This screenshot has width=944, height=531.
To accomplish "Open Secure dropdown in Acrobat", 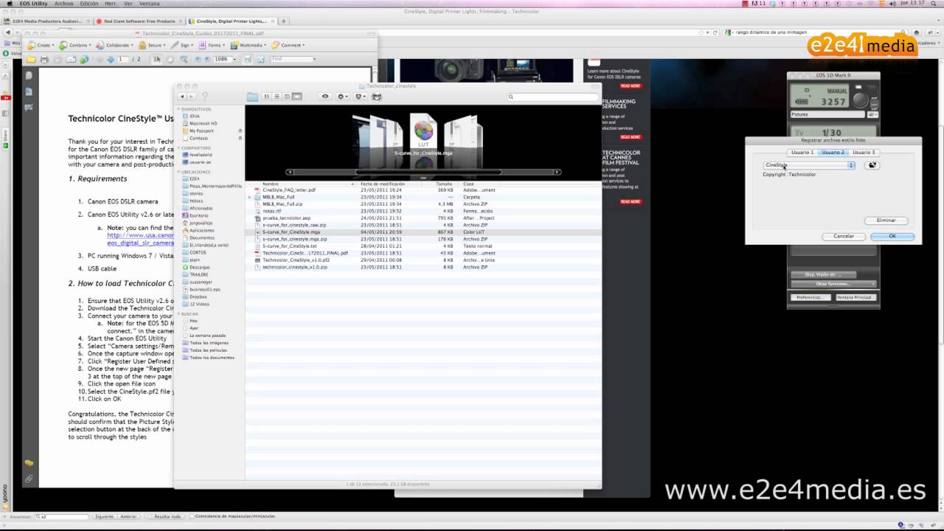I will point(153,45).
